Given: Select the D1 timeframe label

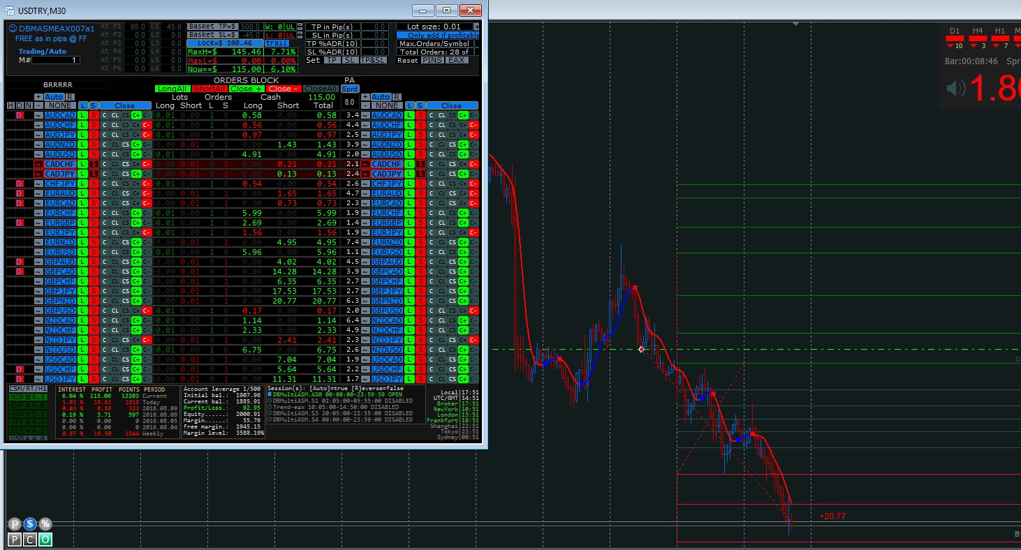Looking at the screenshot, I should click(954, 31).
